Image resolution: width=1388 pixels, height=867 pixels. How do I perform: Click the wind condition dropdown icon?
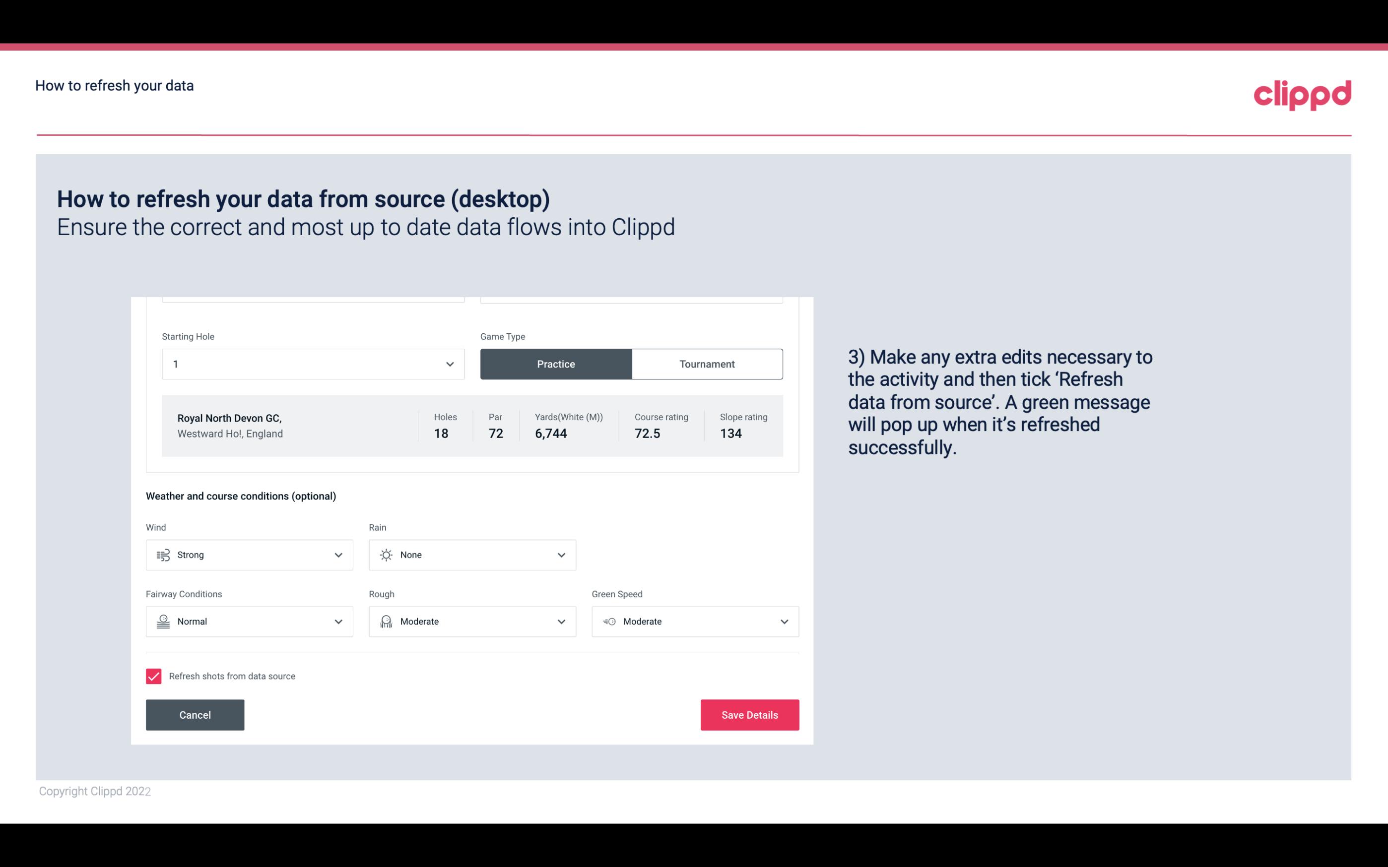pyautogui.click(x=338, y=555)
